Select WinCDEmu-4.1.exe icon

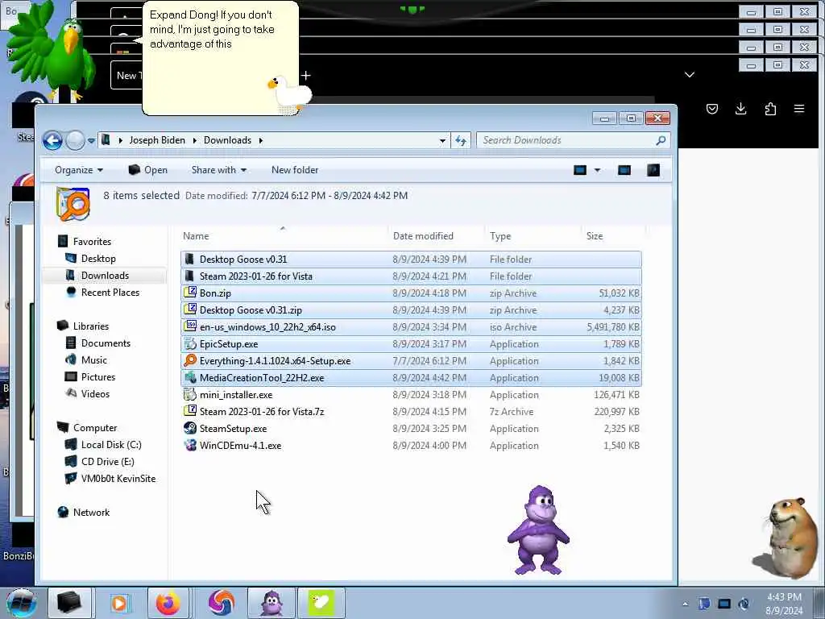(x=190, y=445)
